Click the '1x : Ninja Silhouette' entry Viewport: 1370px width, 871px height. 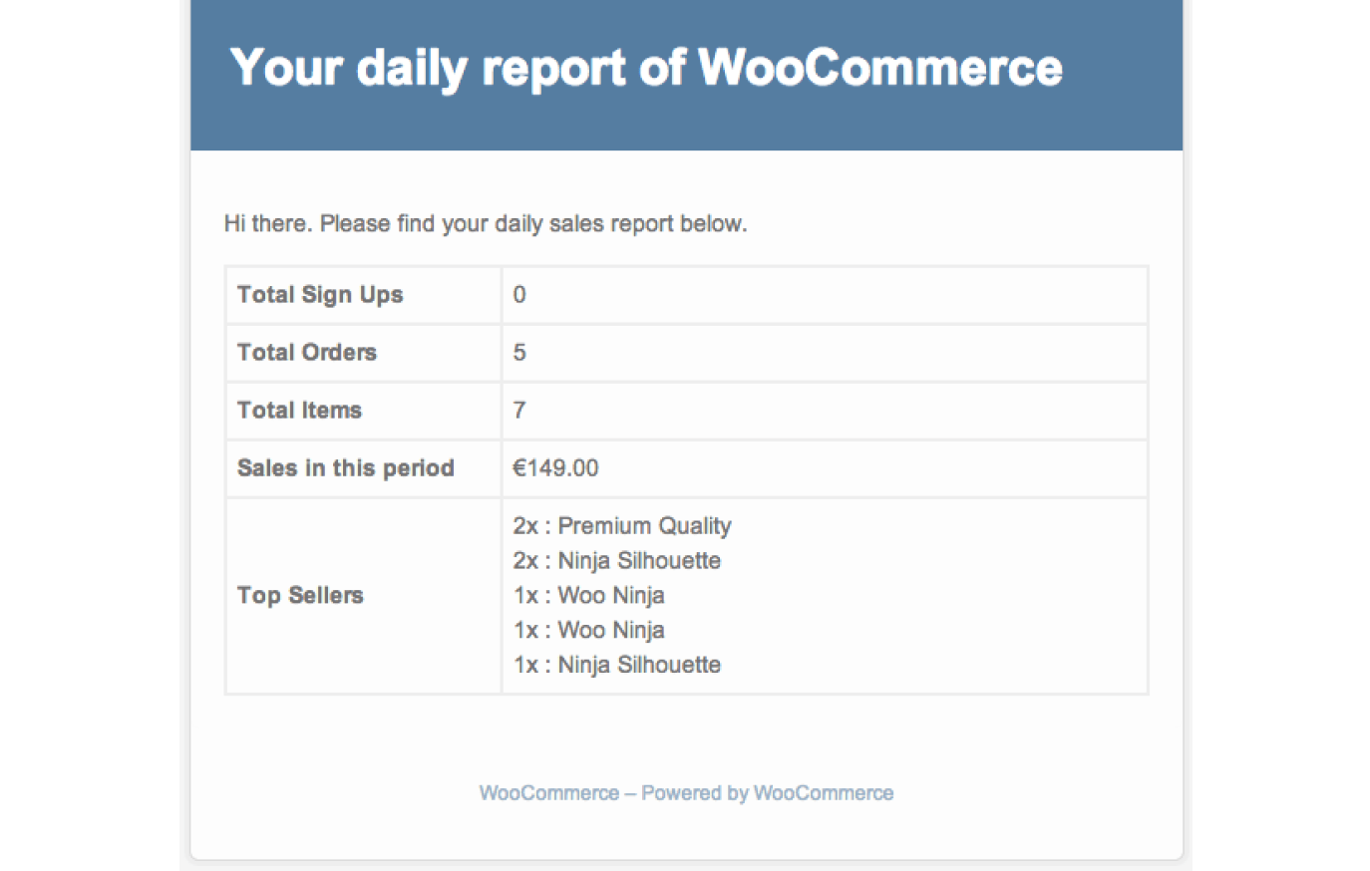[x=616, y=666]
